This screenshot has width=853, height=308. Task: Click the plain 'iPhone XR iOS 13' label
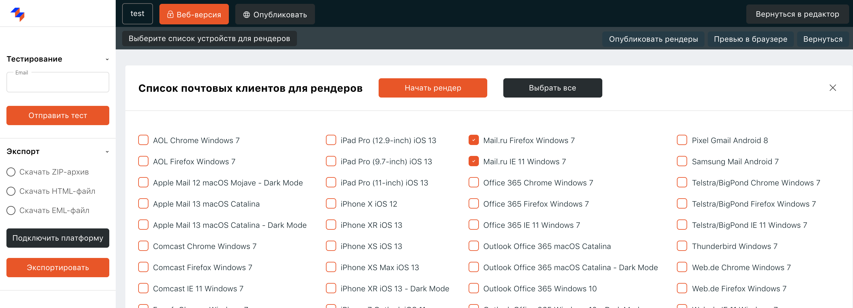point(371,225)
